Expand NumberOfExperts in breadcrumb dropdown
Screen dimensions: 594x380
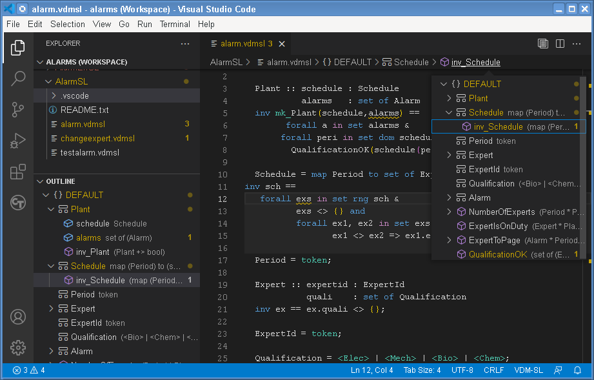(x=450, y=212)
